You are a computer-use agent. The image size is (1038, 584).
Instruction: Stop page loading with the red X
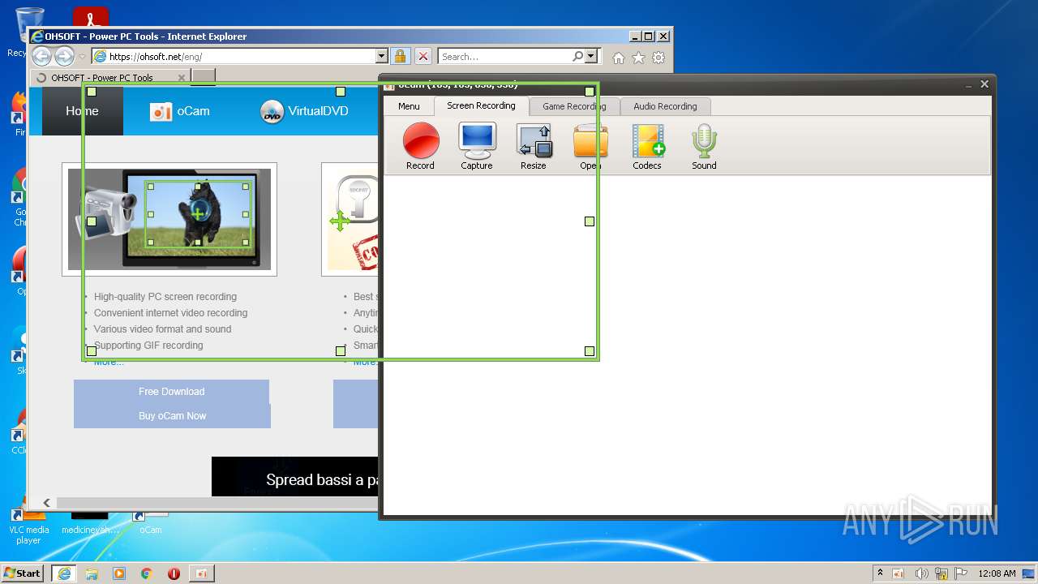click(423, 57)
